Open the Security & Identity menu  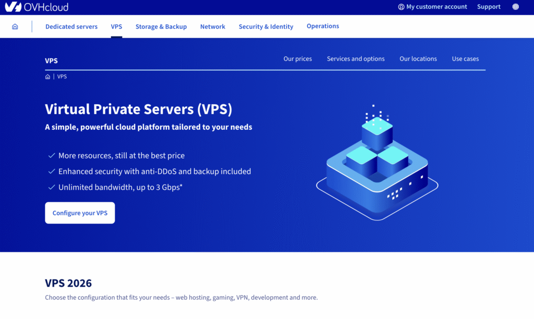pos(266,26)
